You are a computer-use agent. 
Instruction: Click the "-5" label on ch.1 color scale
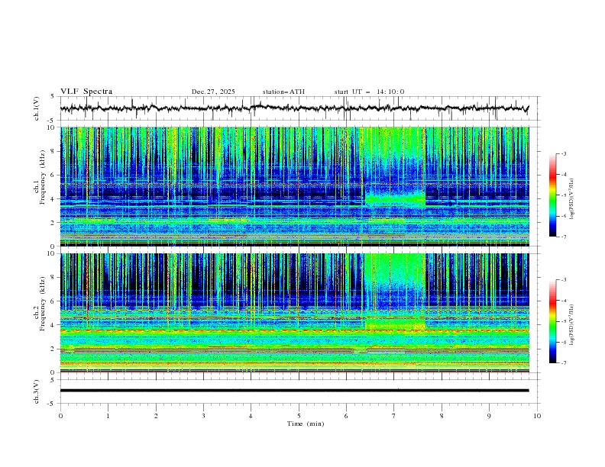point(563,195)
